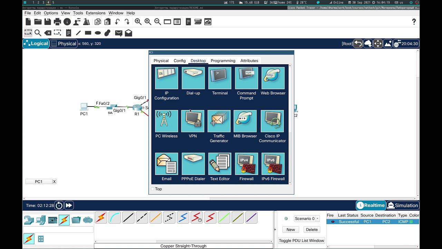Open the PPPoE Dialer
The image size is (442, 249).
pyautogui.click(x=193, y=164)
